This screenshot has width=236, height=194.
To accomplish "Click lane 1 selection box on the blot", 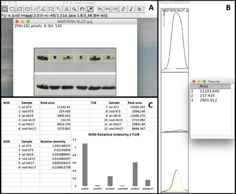I will point(42,58).
